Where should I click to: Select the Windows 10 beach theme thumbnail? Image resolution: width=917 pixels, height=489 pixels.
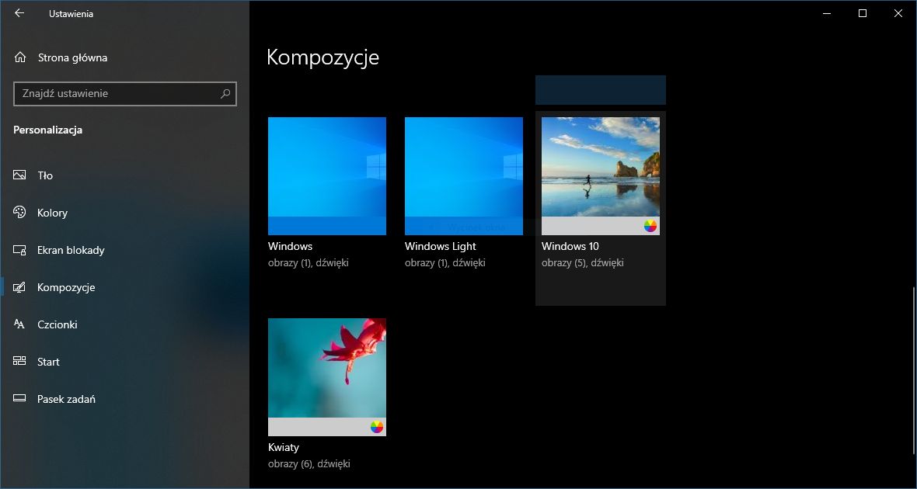tap(601, 176)
